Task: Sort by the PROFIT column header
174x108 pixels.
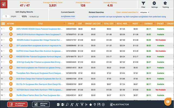Action: tap(135, 24)
